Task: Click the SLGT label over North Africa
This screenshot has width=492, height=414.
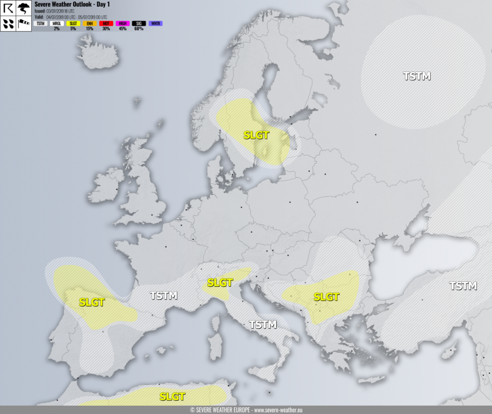Action: click(x=172, y=397)
